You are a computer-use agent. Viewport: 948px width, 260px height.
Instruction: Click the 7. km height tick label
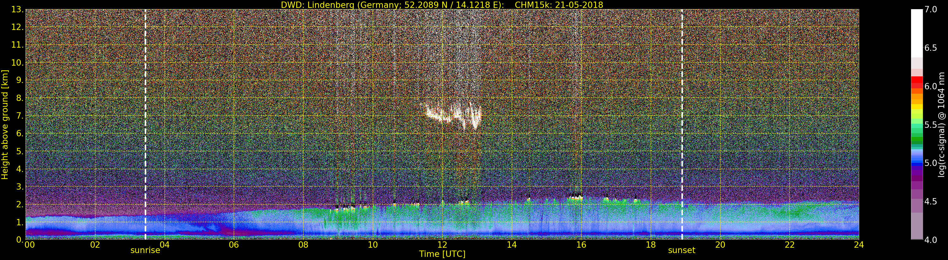tap(19, 116)
